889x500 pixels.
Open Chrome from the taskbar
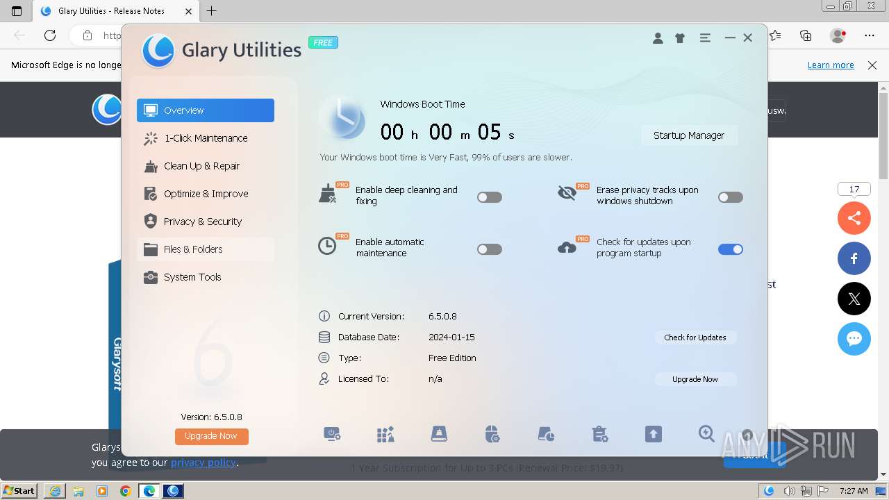coord(125,491)
